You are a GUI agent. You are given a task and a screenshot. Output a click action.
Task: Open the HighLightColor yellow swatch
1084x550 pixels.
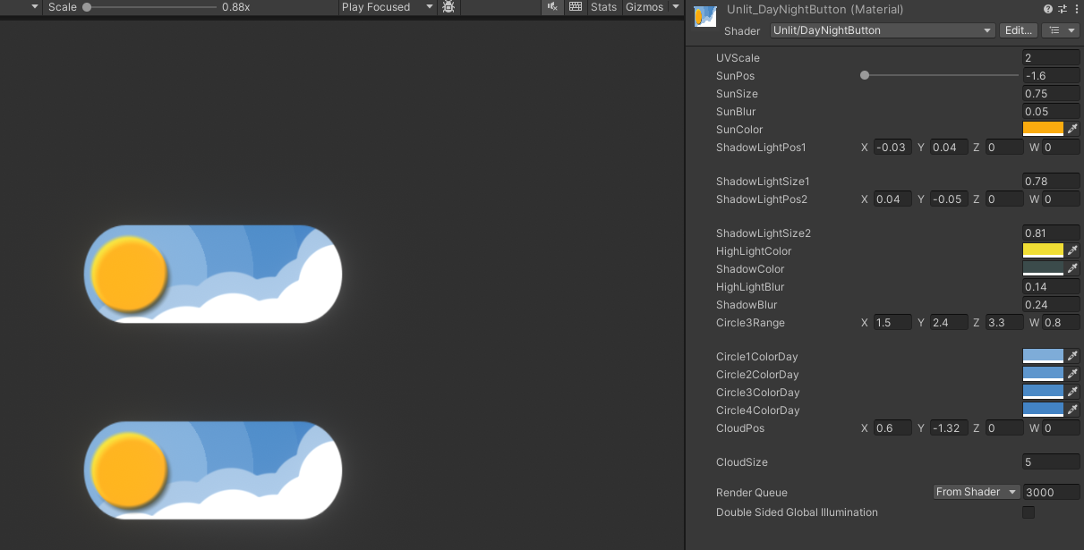tap(1044, 250)
